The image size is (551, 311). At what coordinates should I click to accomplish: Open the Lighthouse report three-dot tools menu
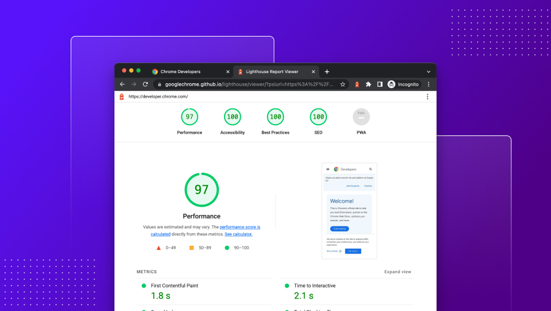pyautogui.click(x=427, y=96)
